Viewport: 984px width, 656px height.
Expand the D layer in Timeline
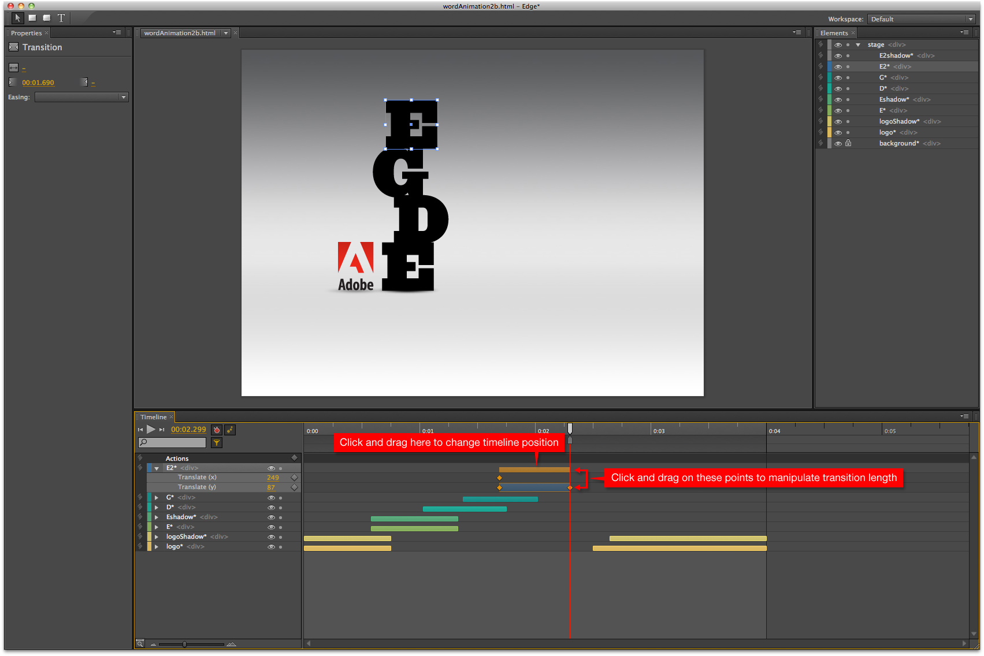tap(157, 507)
